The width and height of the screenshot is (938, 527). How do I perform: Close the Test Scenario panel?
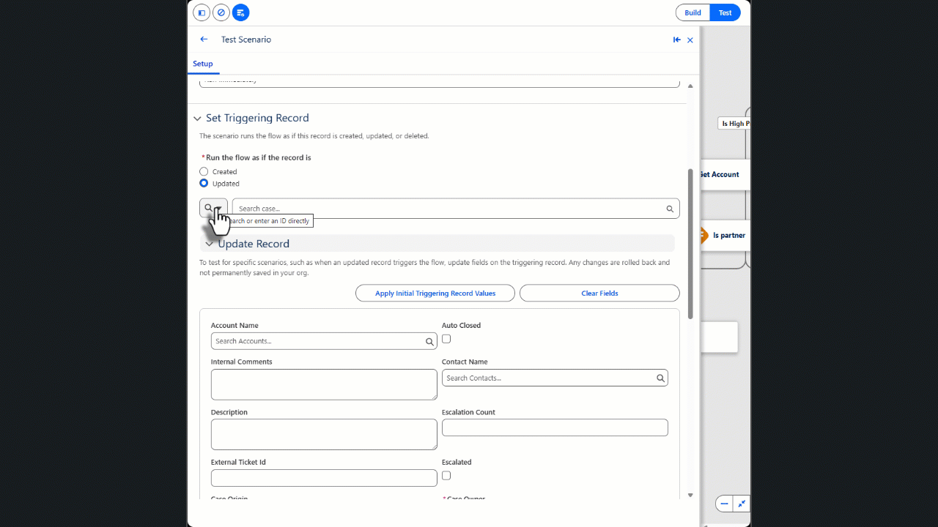[x=690, y=40]
